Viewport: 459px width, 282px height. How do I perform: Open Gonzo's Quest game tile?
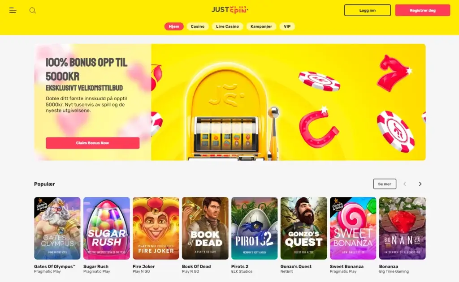[x=303, y=228]
